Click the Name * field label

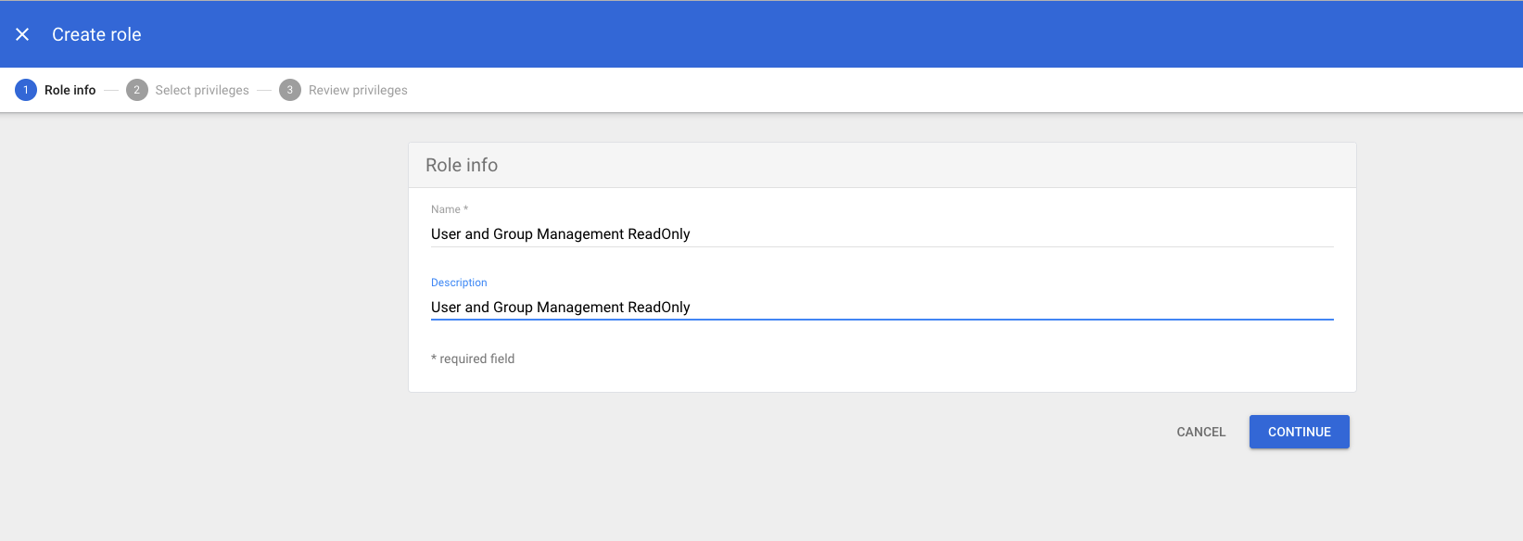click(450, 209)
